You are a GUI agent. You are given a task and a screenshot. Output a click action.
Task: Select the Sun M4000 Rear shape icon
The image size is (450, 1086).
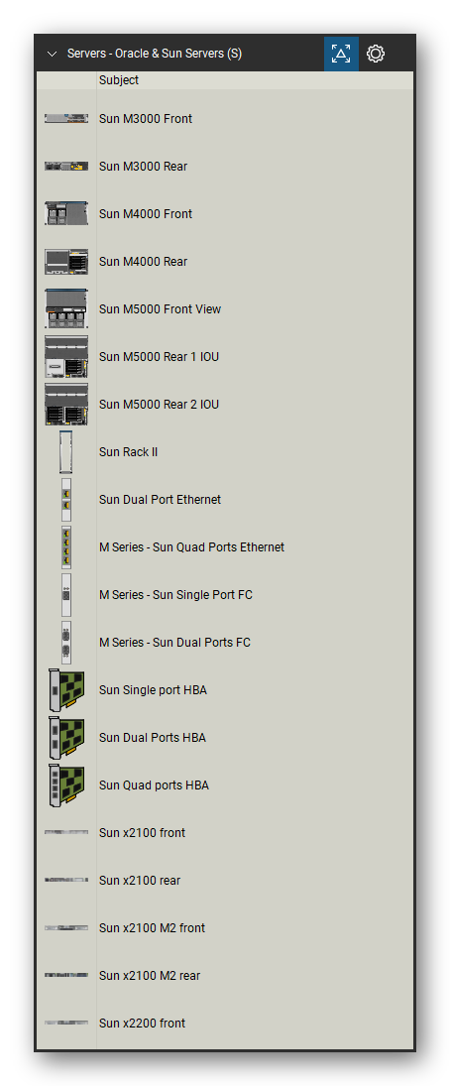[x=66, y=261]
